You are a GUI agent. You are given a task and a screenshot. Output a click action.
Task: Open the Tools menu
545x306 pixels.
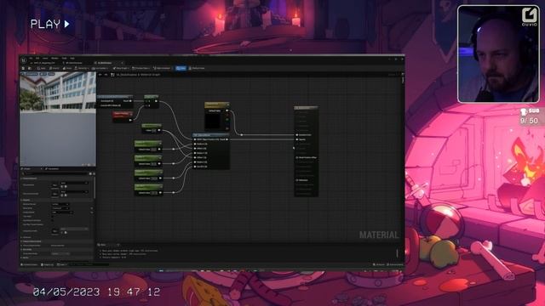(x=65, y=59)
